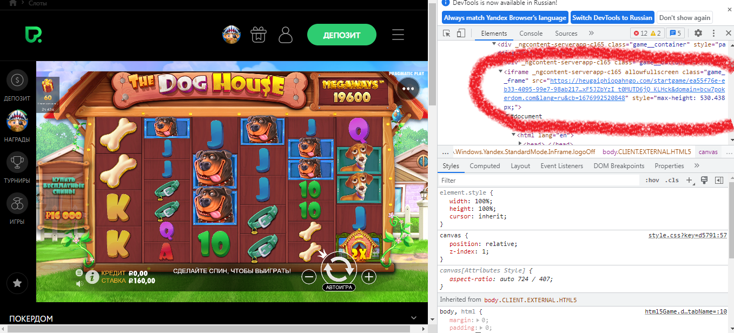Open the hamburger menu in header
This screenshot has height=333, width=734.
point(398,35)
